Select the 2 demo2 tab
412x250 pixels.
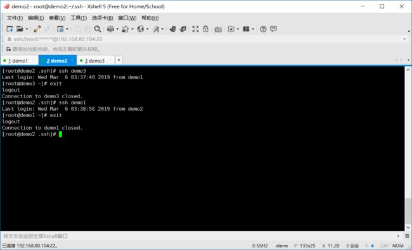click(x=57, y=61)
